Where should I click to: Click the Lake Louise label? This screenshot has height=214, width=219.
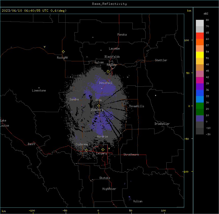[x=5, y=123]
